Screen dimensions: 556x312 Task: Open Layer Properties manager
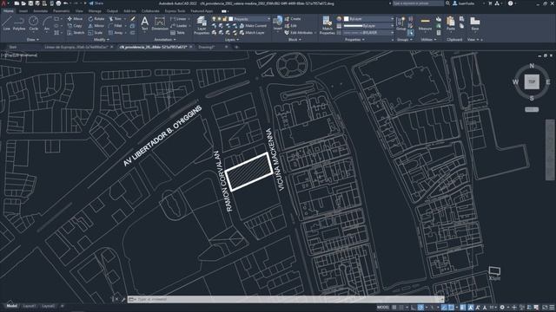coord(202,25)
